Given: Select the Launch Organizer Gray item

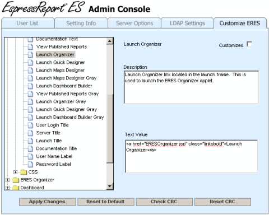Looking at the screenshot, I should (61, 101).
